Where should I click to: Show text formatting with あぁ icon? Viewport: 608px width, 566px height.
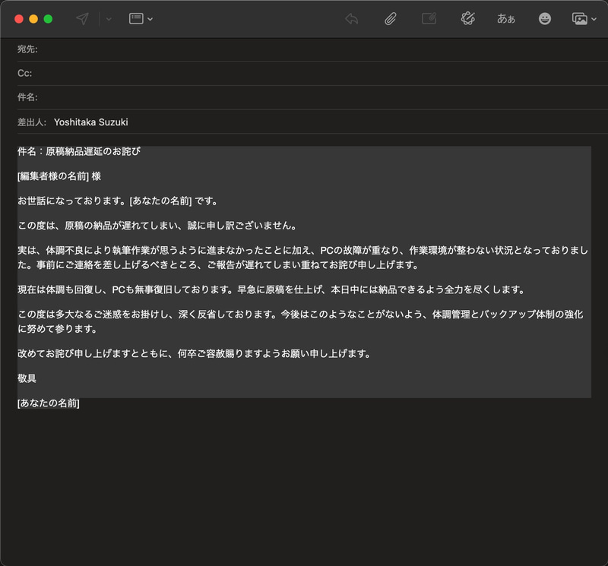(x=506, y=18)
